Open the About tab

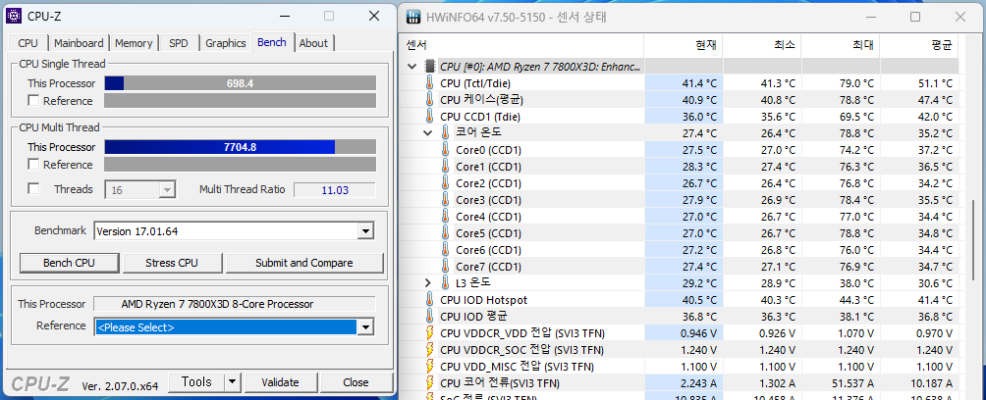pos(313,43)
